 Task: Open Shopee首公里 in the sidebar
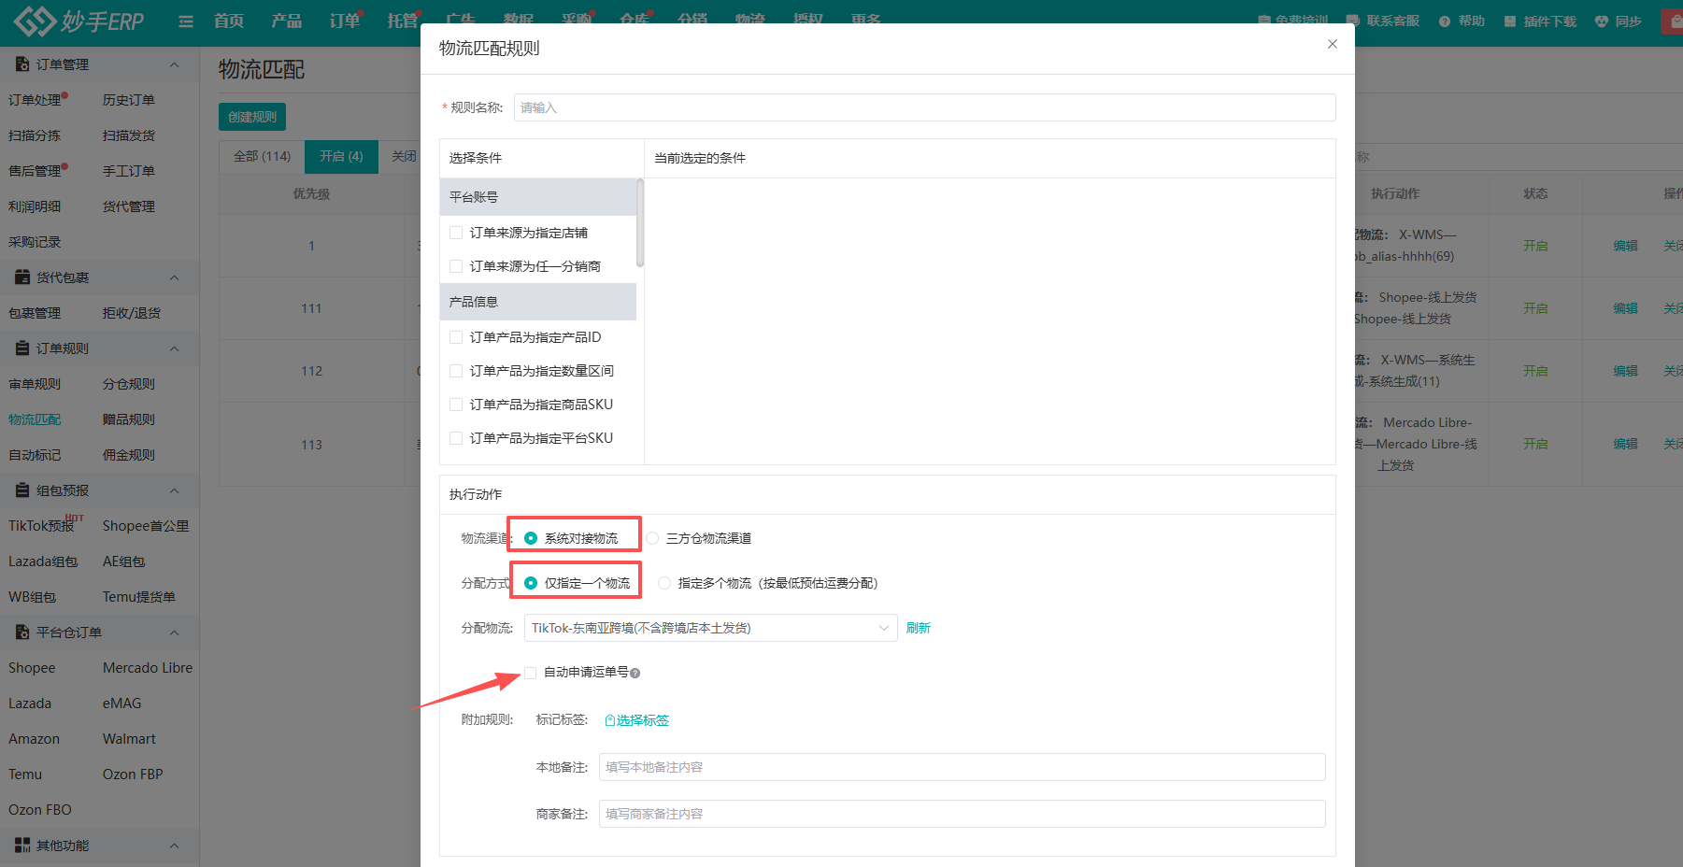coord(146,526)
